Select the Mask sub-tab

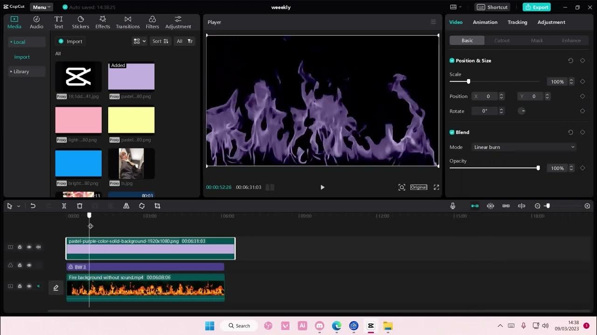[537, 40]
